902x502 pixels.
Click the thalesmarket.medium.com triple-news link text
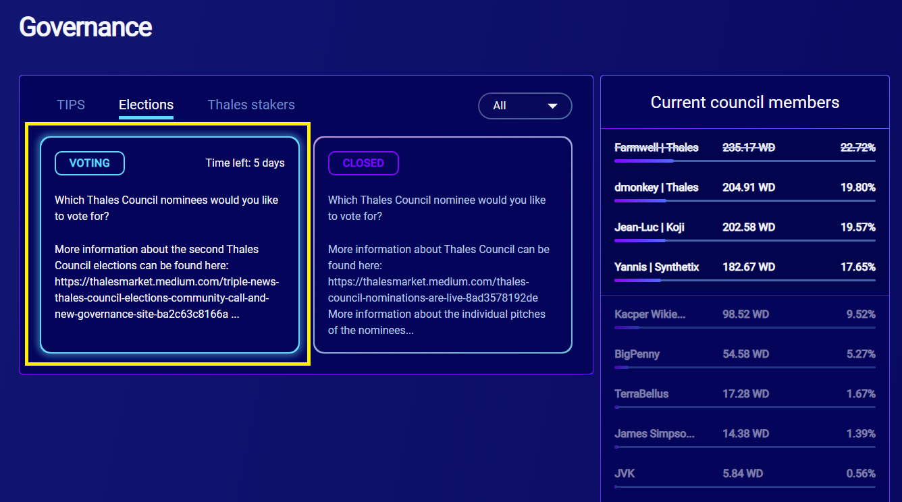pos(167,298)
